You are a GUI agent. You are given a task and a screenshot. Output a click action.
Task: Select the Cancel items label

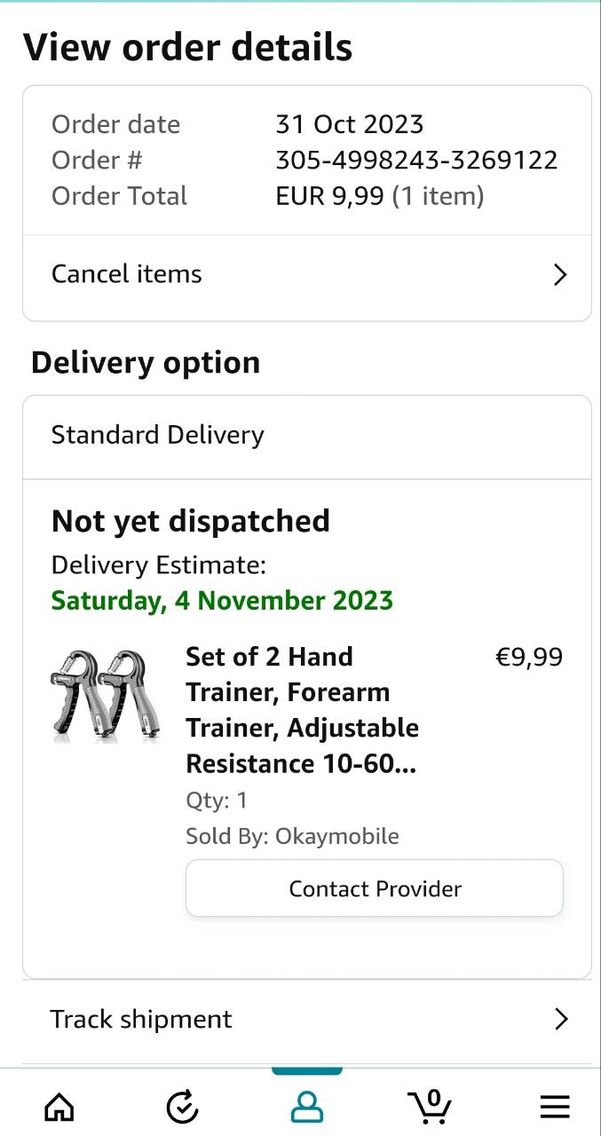click(x=127, y=274)
